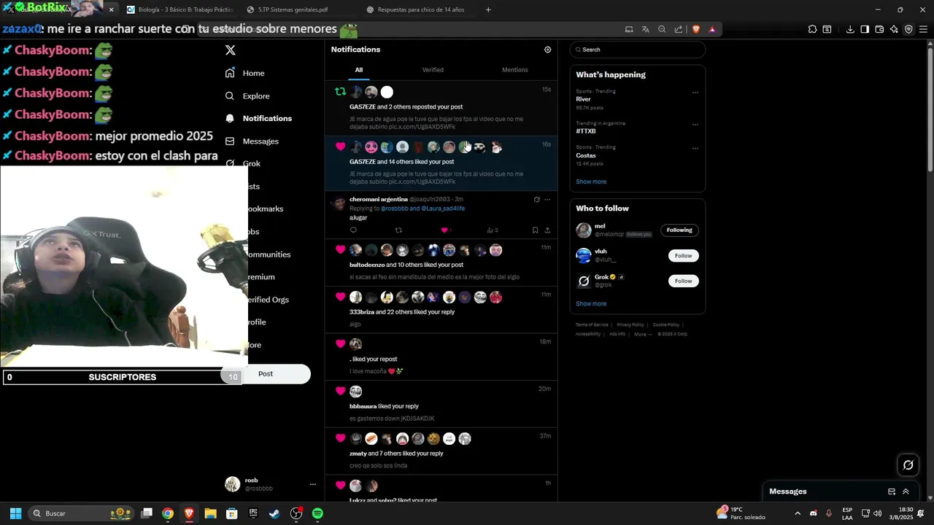Open 333briza liked your reply notification
Viewport: 934px width, 525px height.
pyautogui.click(x=441, y=311)
